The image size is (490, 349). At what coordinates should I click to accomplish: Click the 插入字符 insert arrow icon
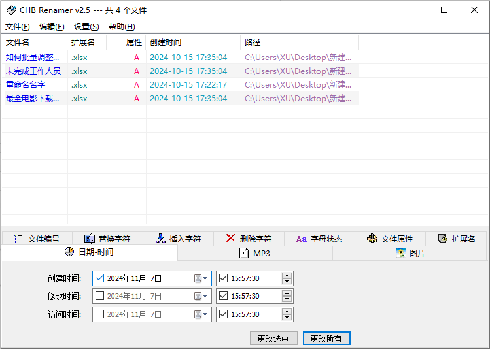tap(160, 239)
